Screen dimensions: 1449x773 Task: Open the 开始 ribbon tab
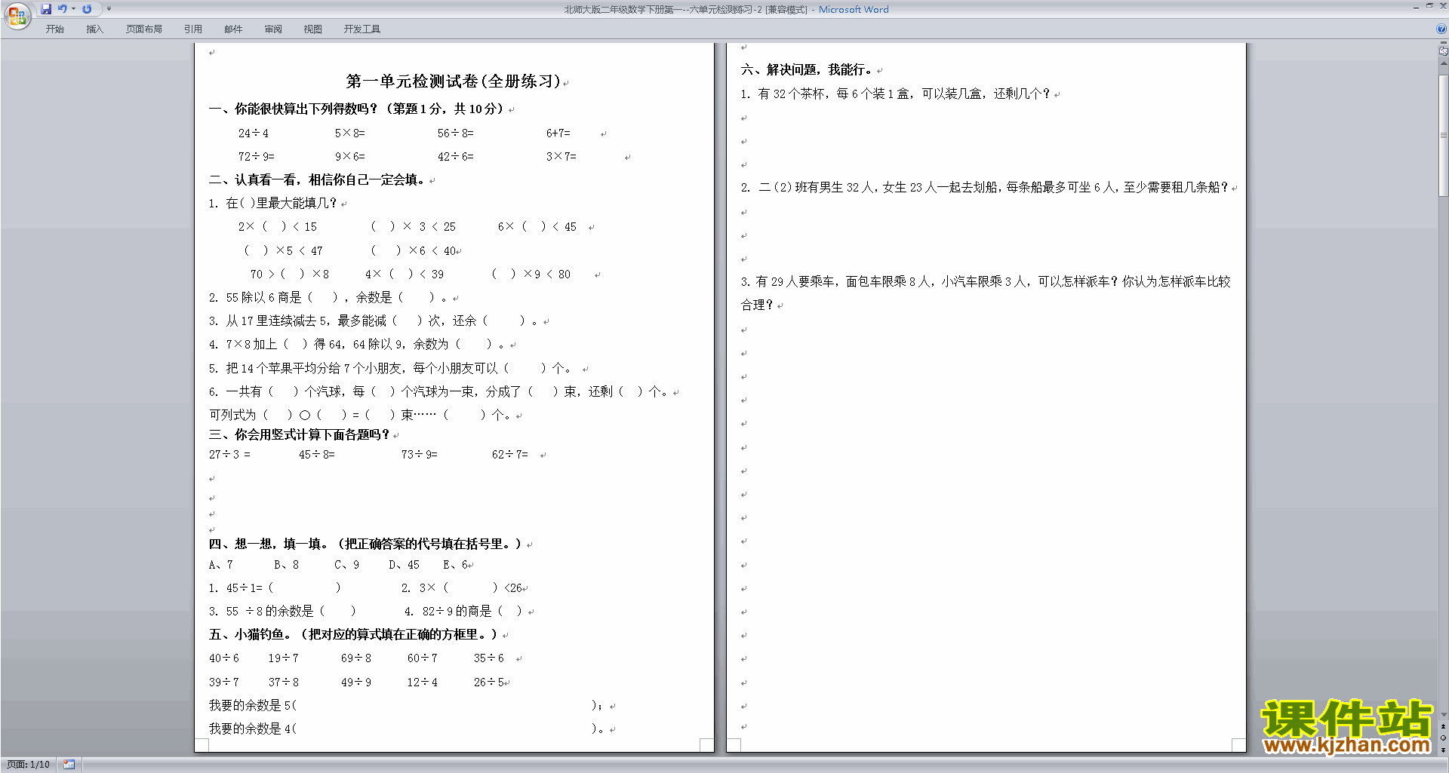[54, 29]
